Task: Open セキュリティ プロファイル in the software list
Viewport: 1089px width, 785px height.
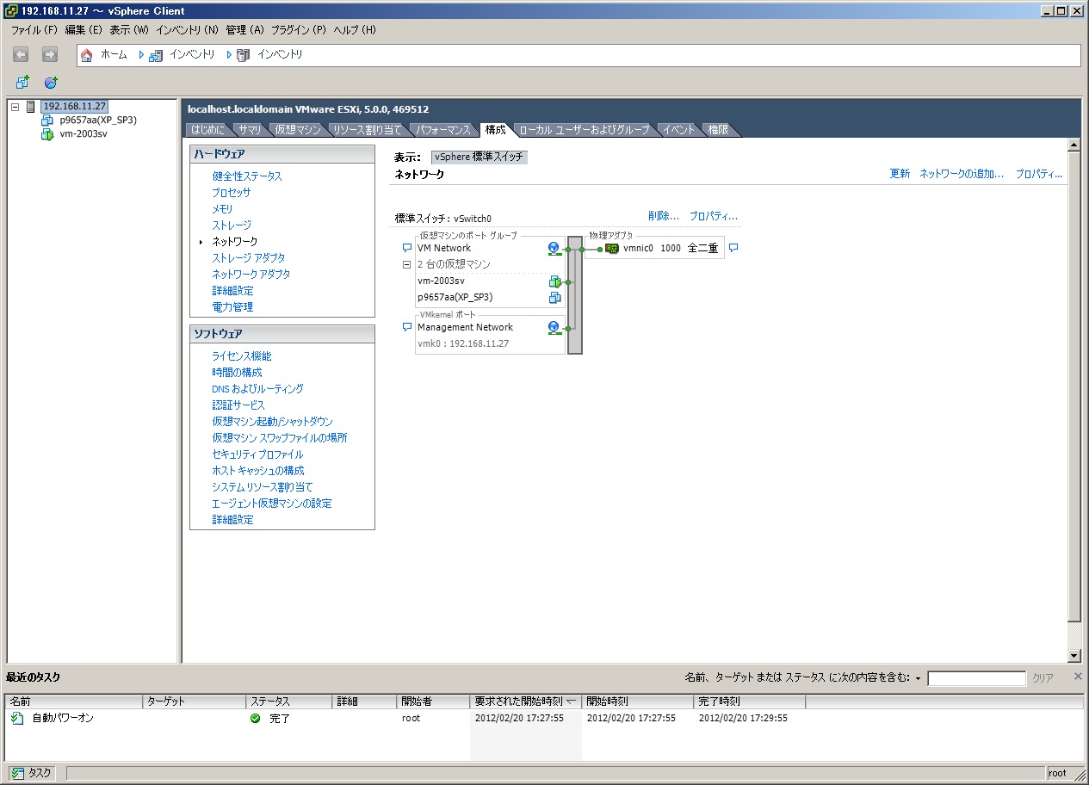Action: [x=257, y=454]
